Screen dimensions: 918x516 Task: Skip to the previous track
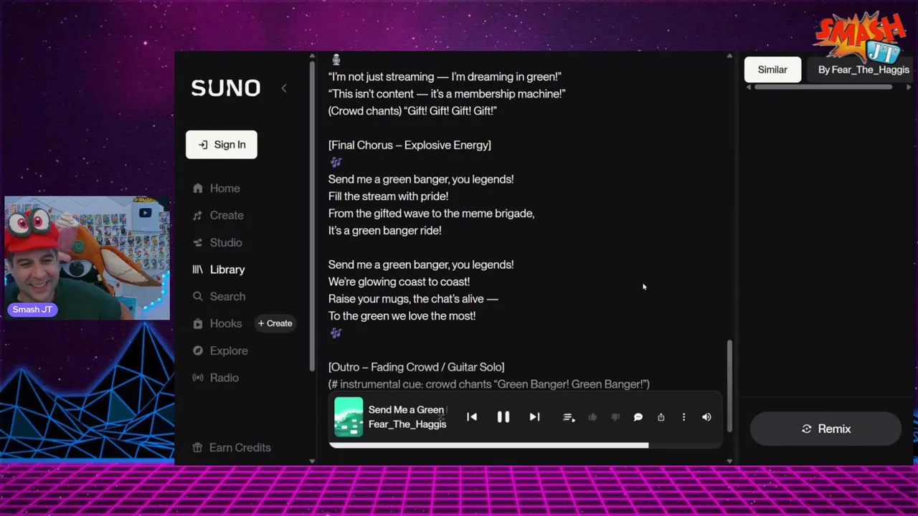(x=472, y=417)
